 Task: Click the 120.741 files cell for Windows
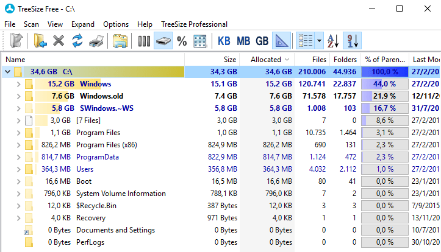(312, 84)
